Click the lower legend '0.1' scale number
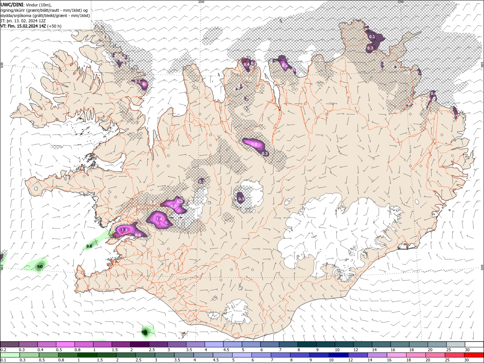484x363 pixels. click(x=3, y=360)
